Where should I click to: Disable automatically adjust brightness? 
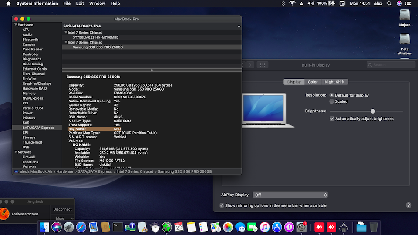(332, 118)
